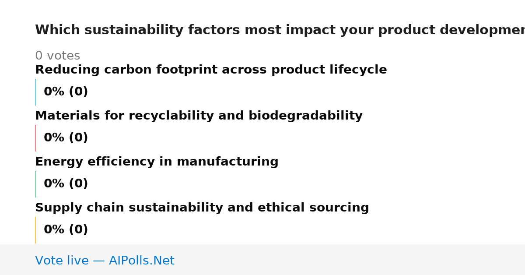This screenshot has height=275, width=525.
Task: Click 0% (0) result for energy efficiency
Action: tap(66, 184)
